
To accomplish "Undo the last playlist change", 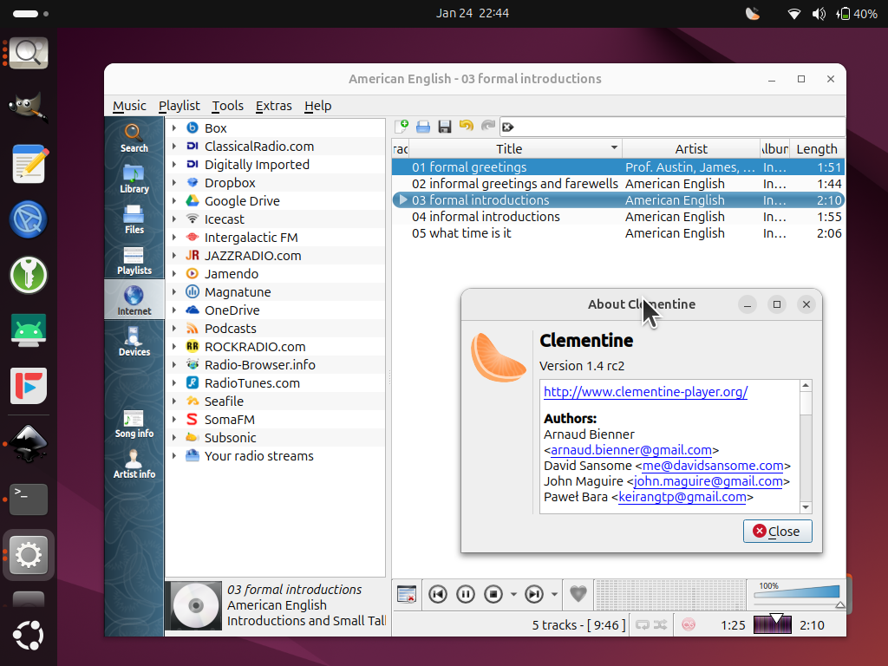I will (466, 127).
